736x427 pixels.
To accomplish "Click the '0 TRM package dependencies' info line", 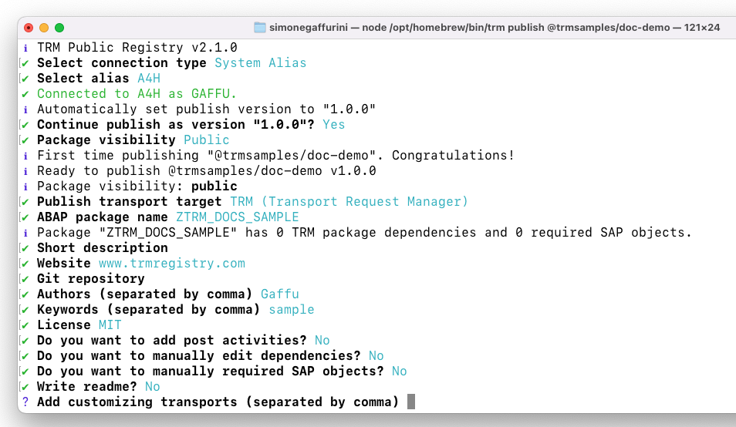I will (364, 233).
